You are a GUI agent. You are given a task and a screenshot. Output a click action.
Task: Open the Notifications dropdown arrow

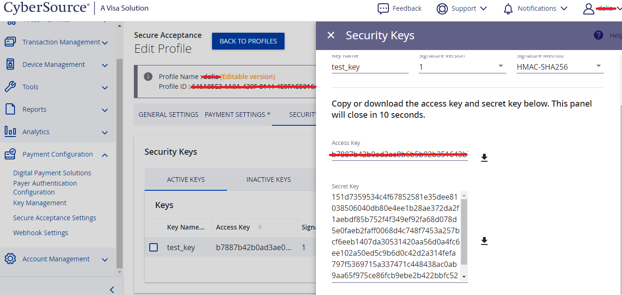[563, 8]
